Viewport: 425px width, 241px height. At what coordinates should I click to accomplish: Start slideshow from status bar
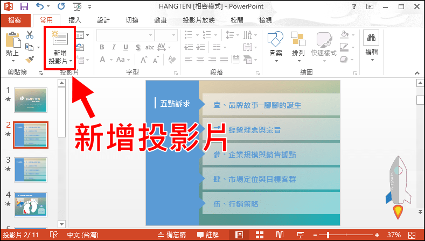(x=300, y=235)
